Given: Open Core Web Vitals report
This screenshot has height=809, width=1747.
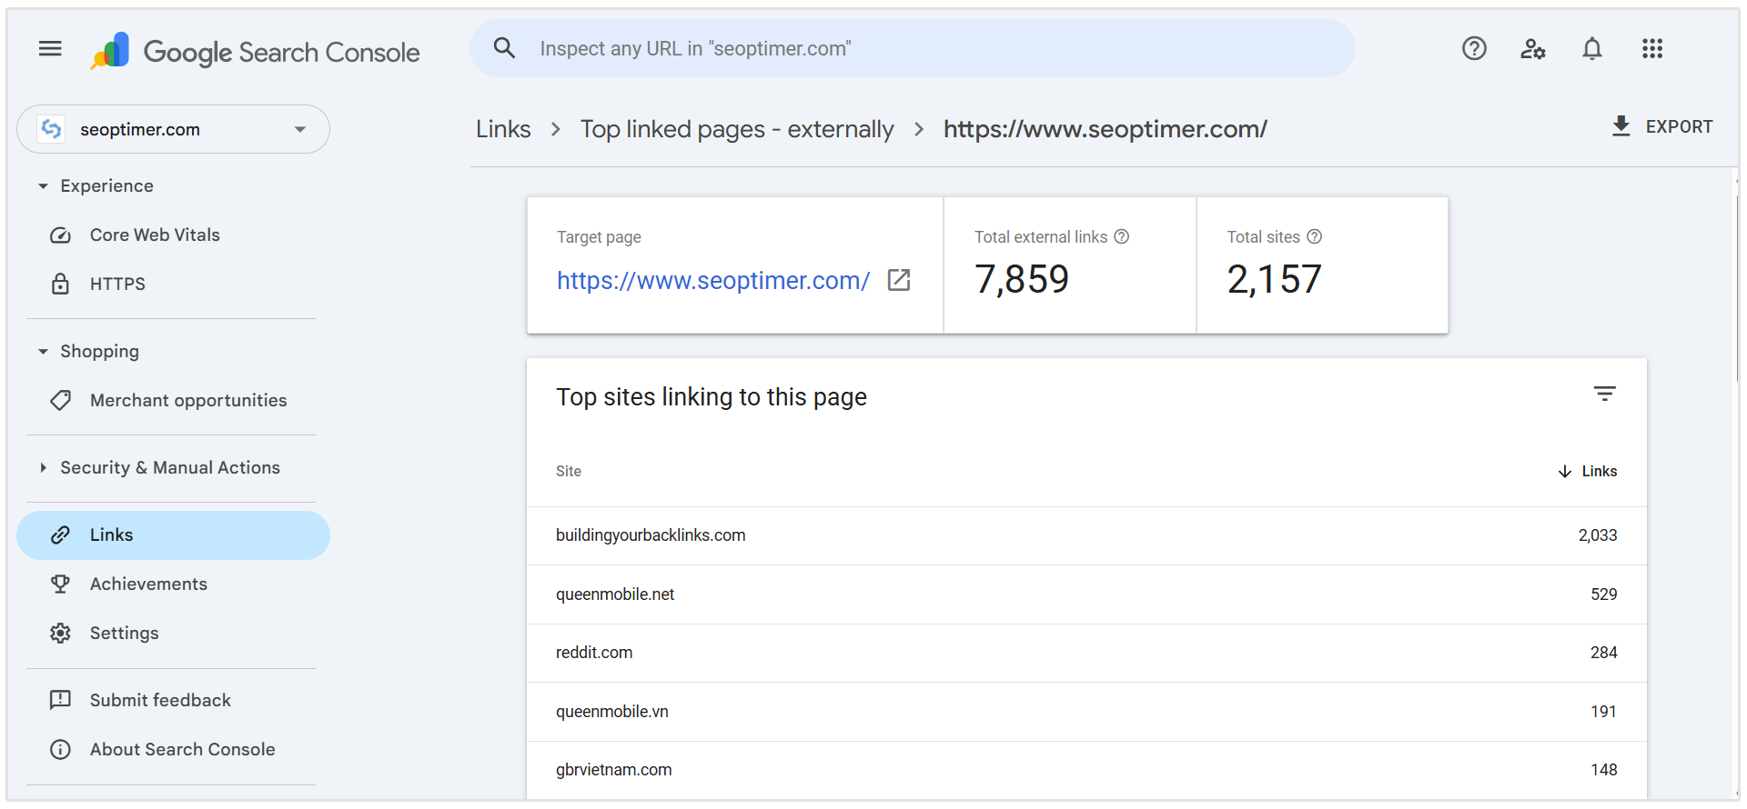Looking at the screenshot, I should point(155,235).
